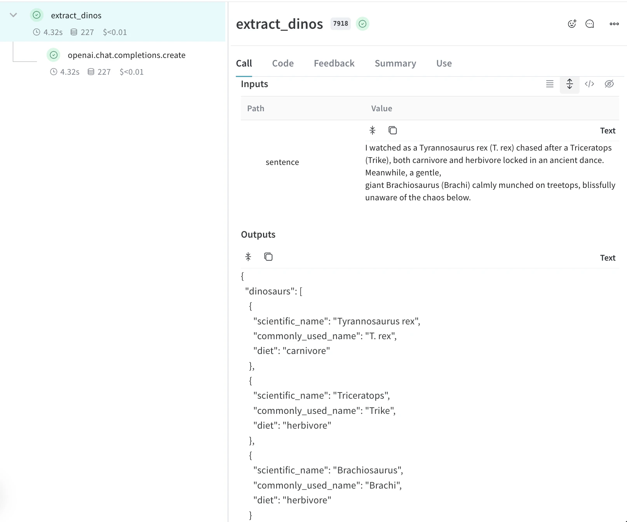Select the openai.chat.completions.create child call

pyautogui.click(x=126, y=55)
